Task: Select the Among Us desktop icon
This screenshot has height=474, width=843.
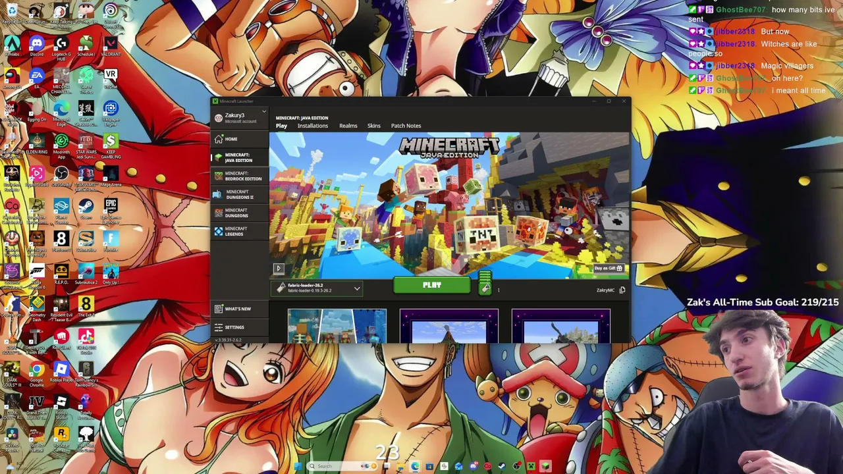Action: pos(12,79)
